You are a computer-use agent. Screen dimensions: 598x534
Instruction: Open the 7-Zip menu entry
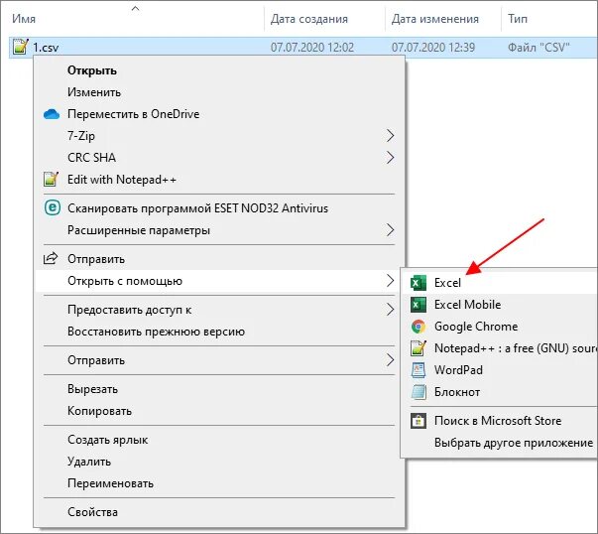(219, 136)
